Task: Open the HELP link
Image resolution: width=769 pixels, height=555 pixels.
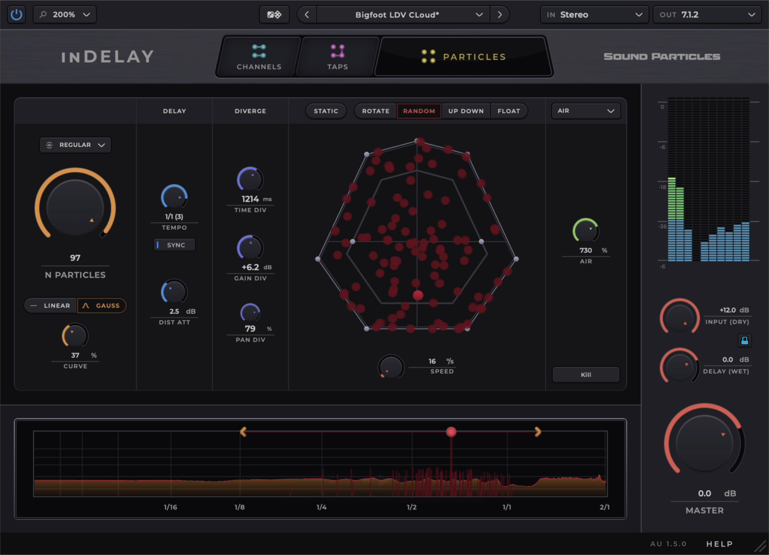Action: 719,544
